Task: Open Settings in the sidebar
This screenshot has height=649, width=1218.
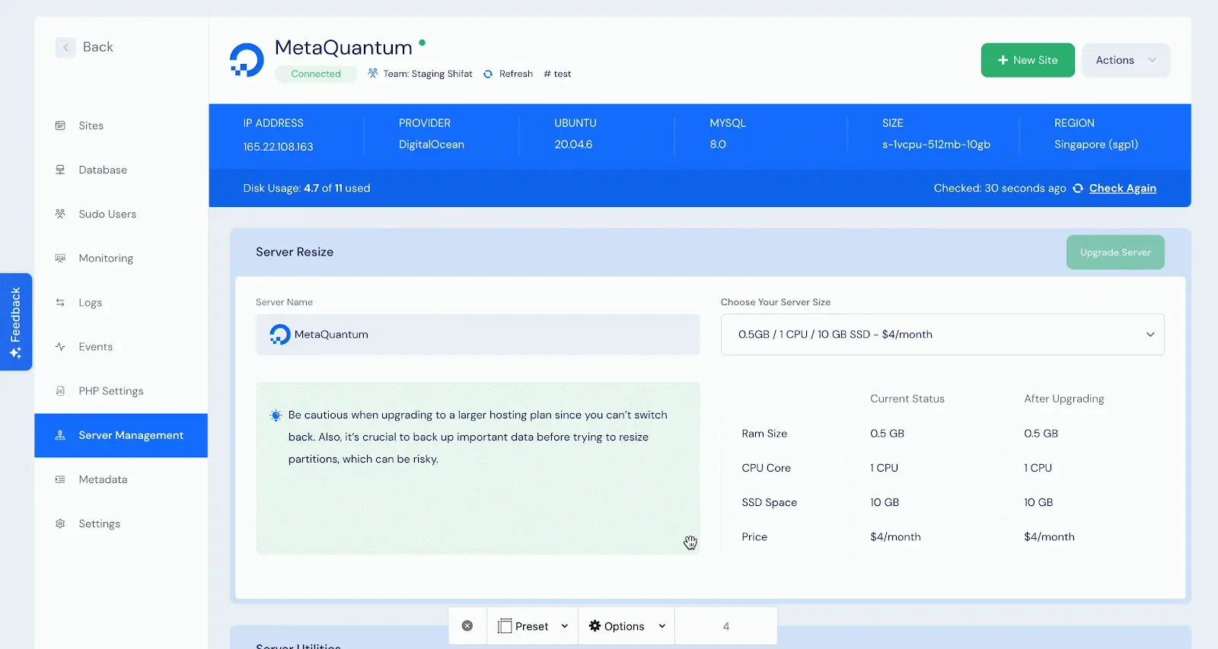Action: (x=100, y=523)
